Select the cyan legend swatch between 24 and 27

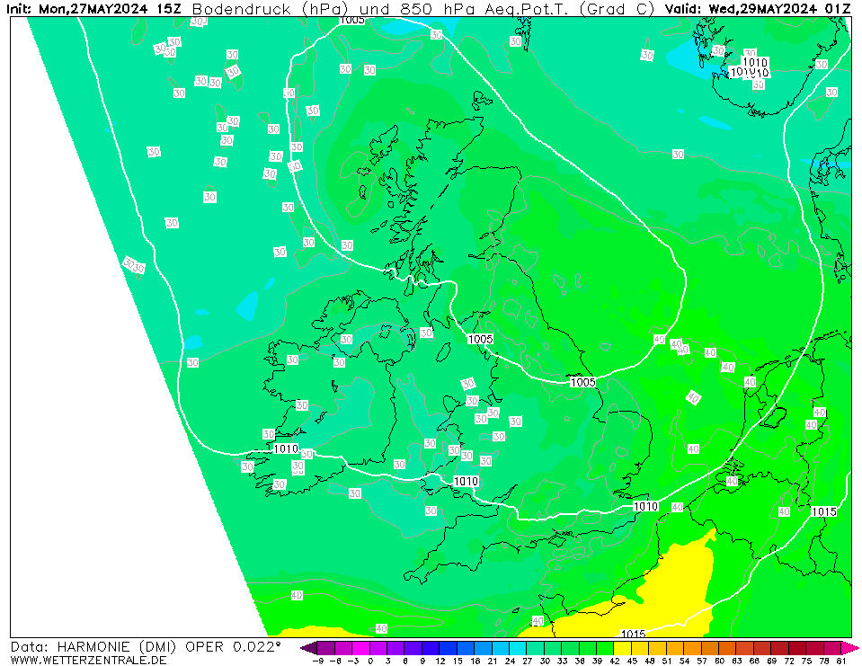[518, 647]
